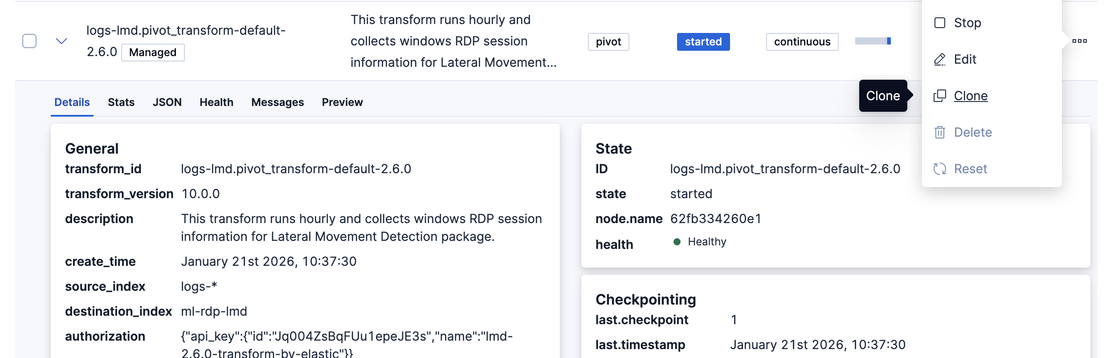The image size is (1118, 358).
Task: Select the logs-lmd.pivot_transform row checkbox
Action: click(29, 41)
